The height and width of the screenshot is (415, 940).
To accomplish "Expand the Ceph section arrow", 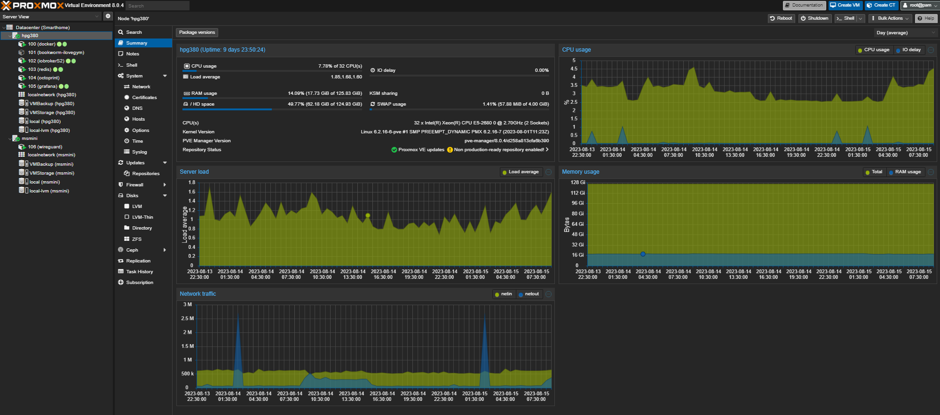I will (165, 250).
